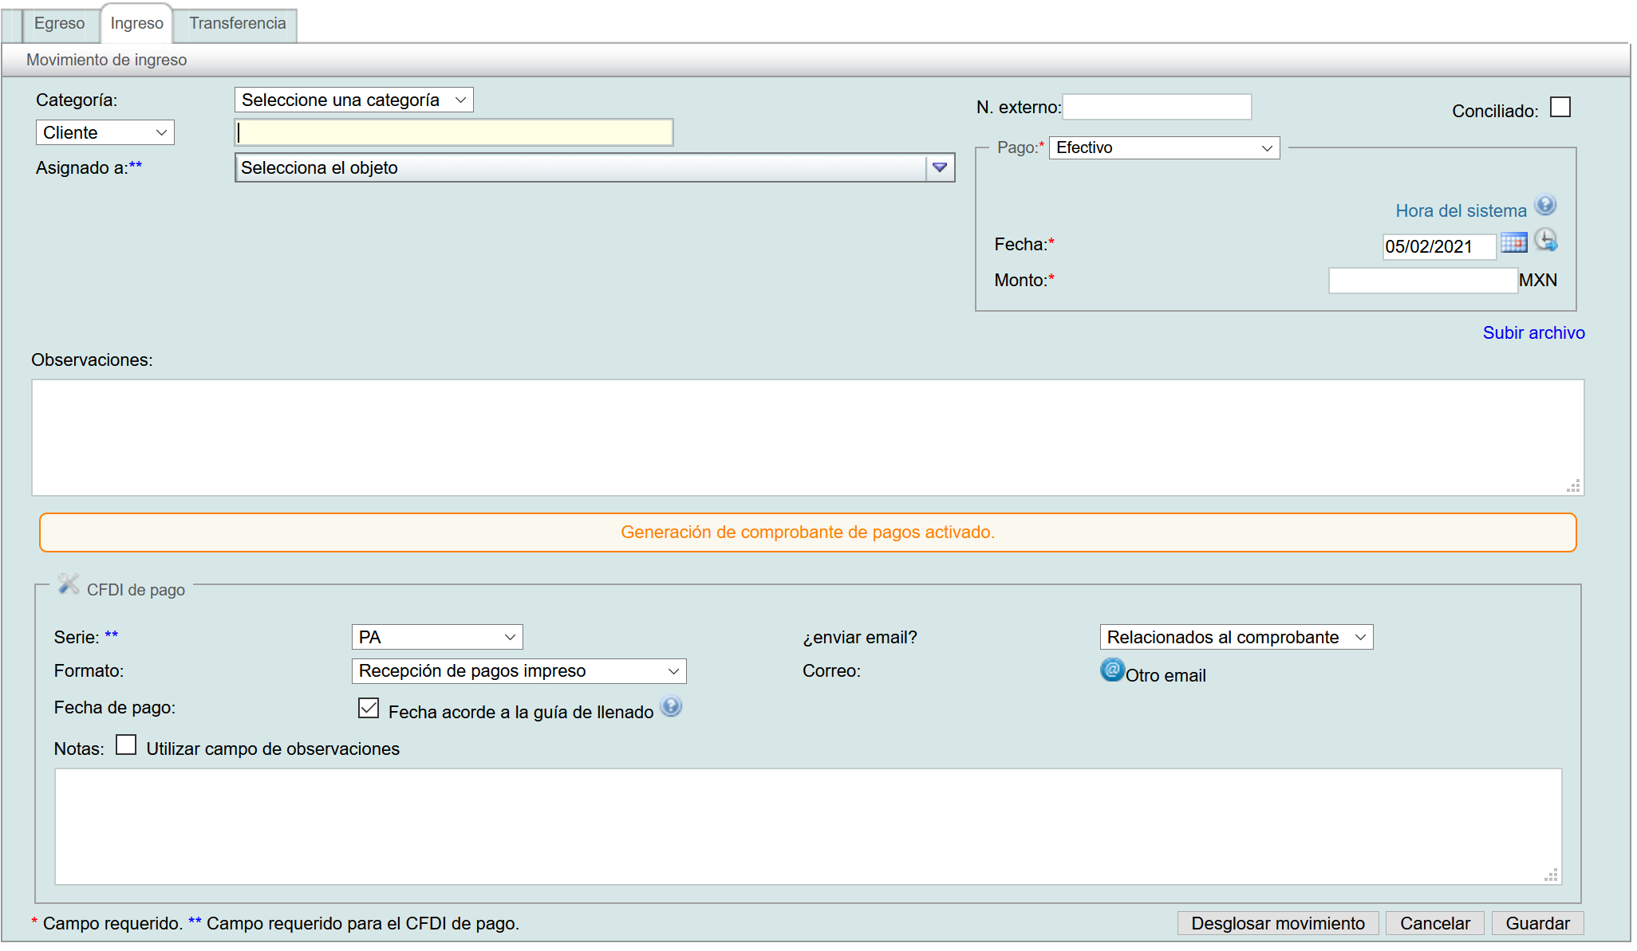
Task: Click the calendar icon next to Fecha
Action: [1513, 242]
